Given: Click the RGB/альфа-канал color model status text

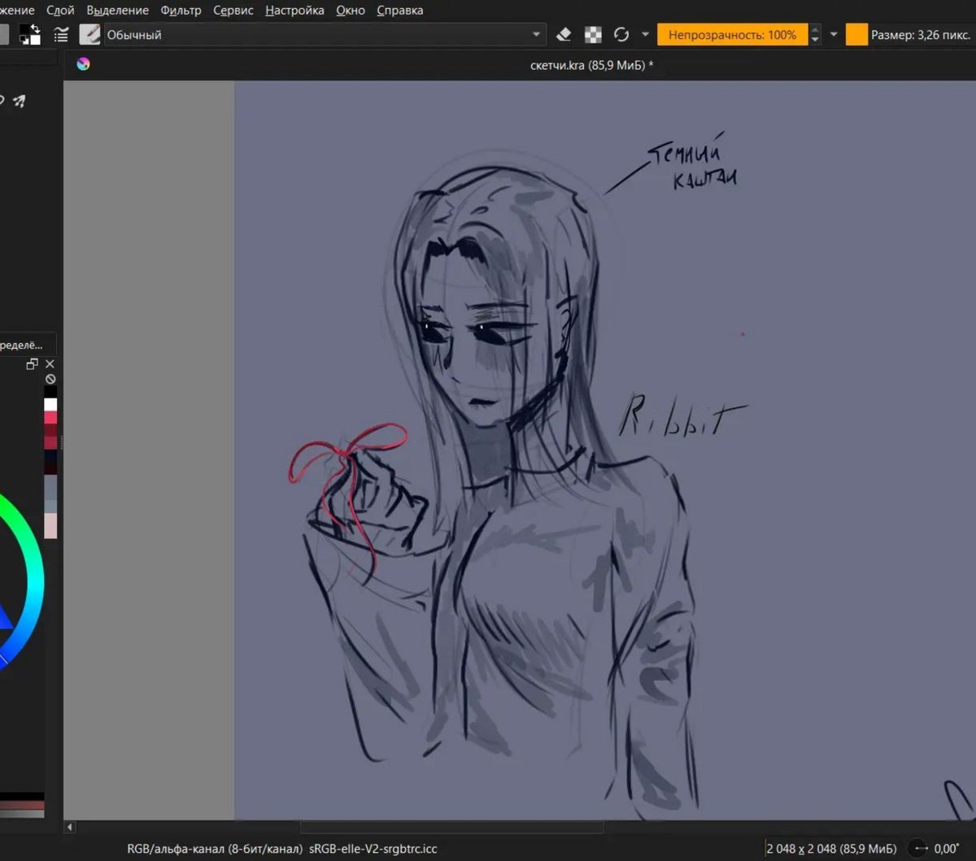Looking at the screenshot, I should pos(216,849).
